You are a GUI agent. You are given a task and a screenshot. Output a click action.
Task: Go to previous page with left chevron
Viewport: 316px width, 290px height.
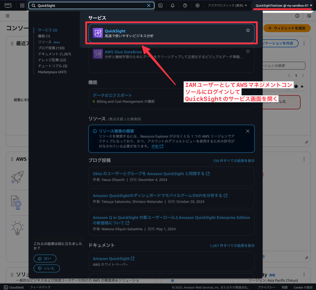(x=289, y=76)
